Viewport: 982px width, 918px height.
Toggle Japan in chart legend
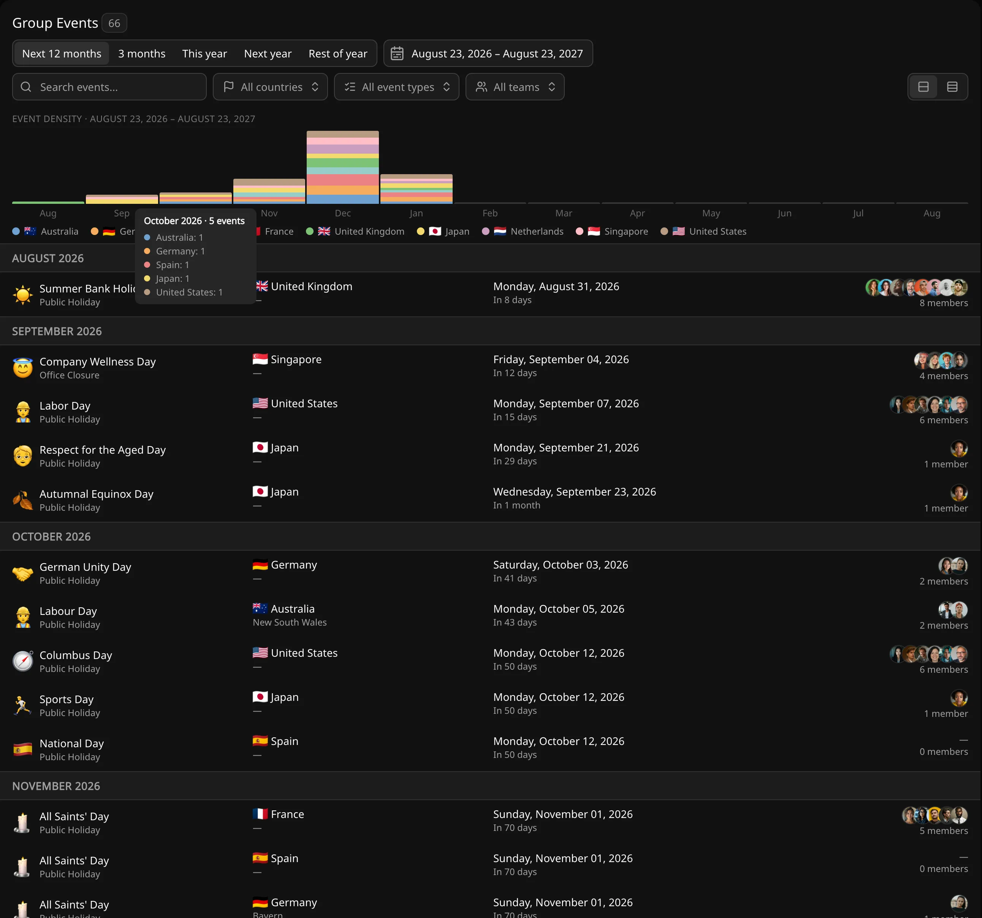pos(443,231)
